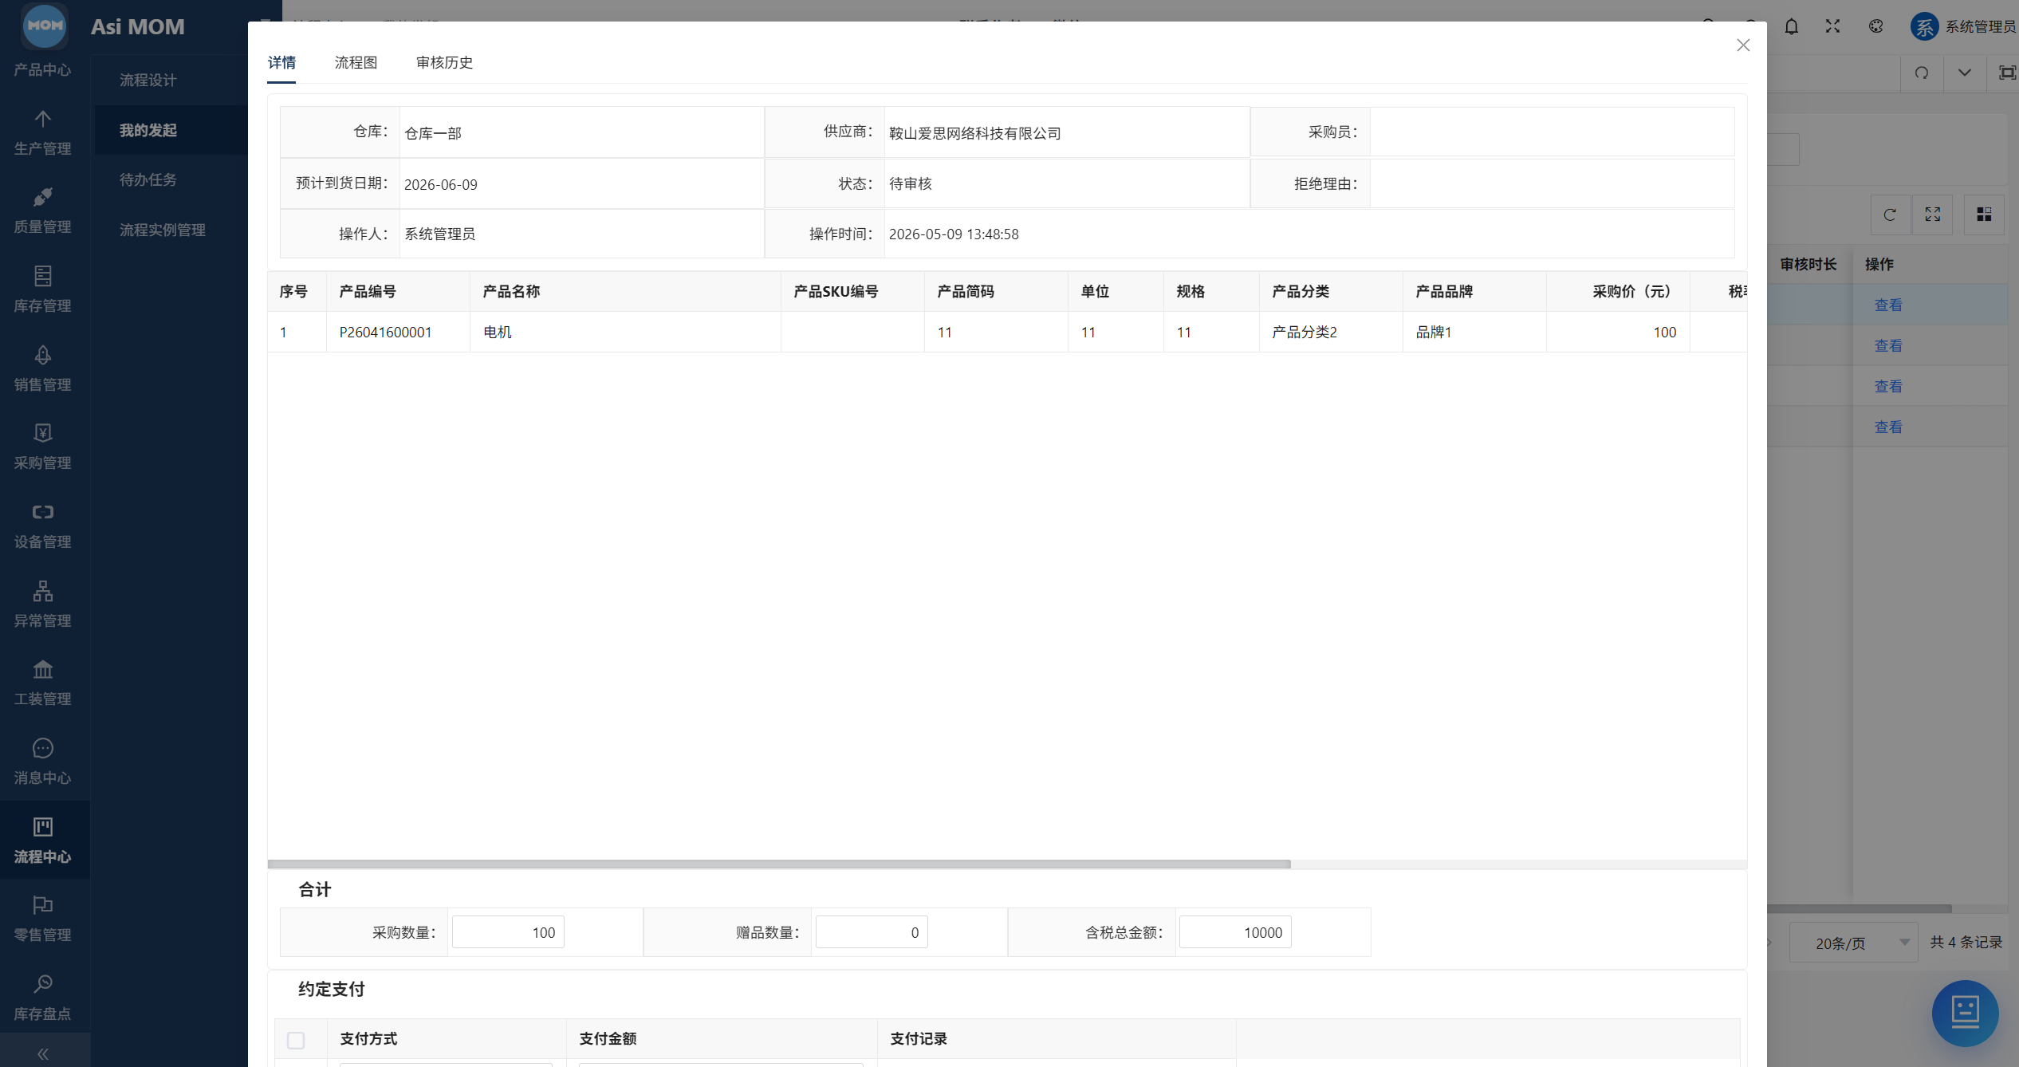Click the 产品编号 column header
Image resolution: width=2019 pixels, height=1067 pixels.
point(398,291)
